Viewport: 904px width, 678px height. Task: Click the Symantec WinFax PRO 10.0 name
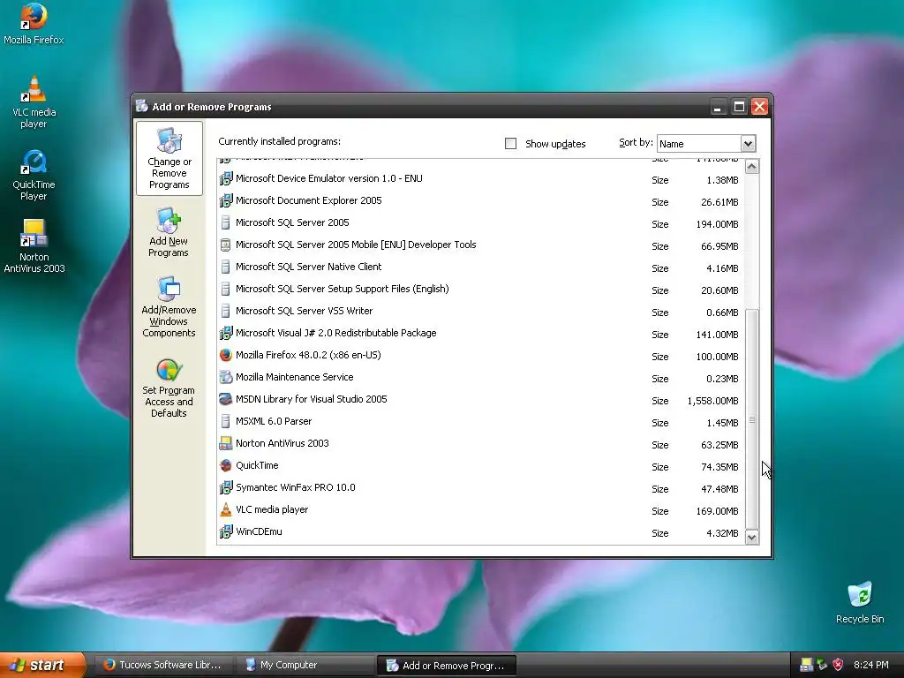tap(295, 487)
